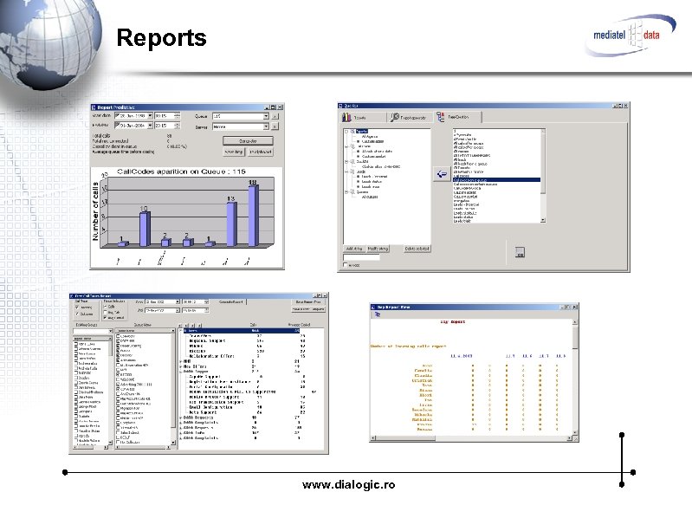Click the toolbar icon in Day Report View
Screen dimensions: 692x518
pyautogui.click(x=378, y=314)
